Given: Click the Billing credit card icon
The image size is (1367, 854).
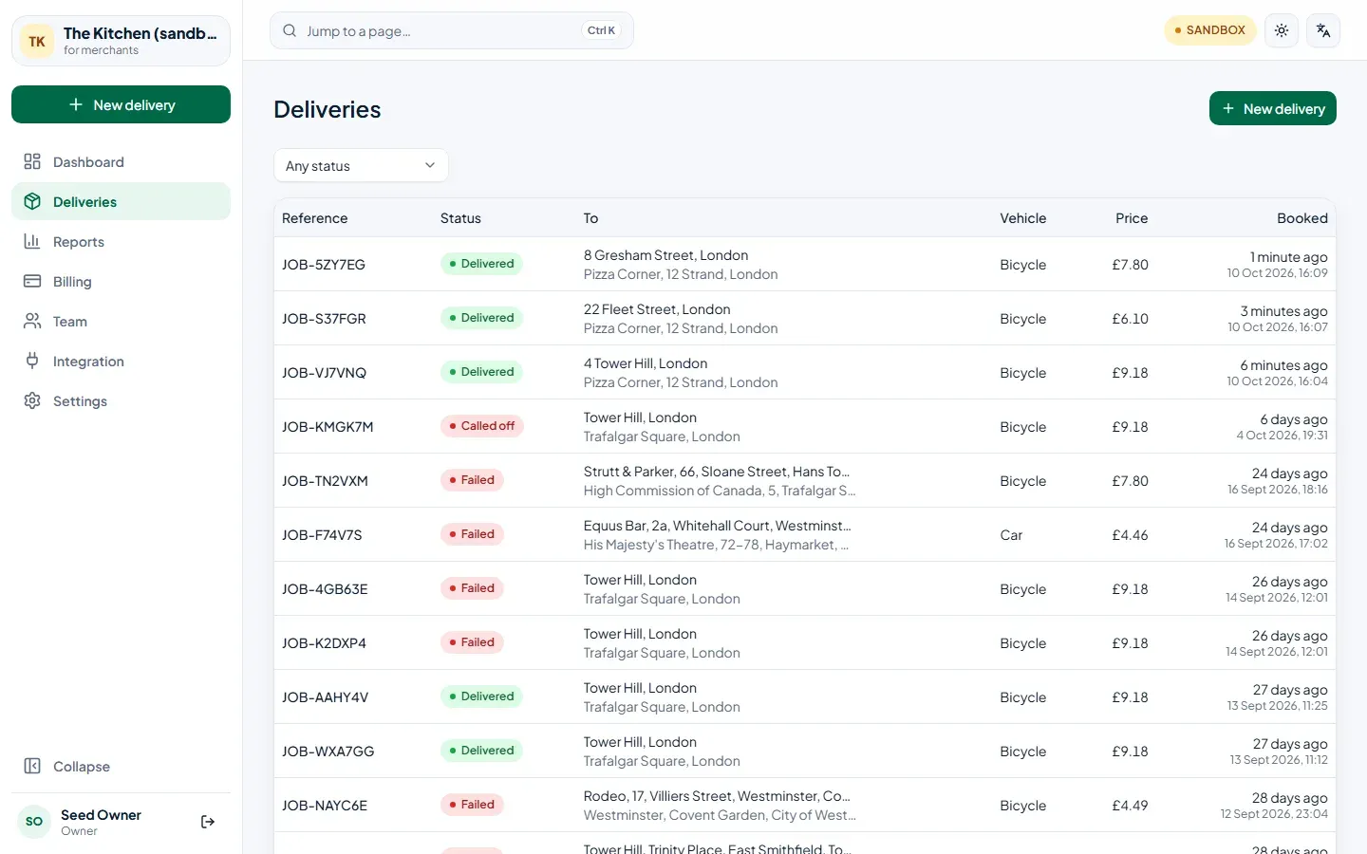Looking at the screenshot, I should tap(32, 281).
